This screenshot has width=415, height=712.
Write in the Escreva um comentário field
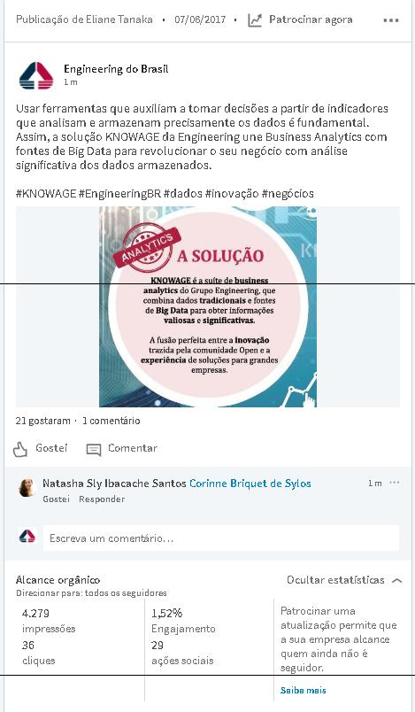[x=221, y=538]
